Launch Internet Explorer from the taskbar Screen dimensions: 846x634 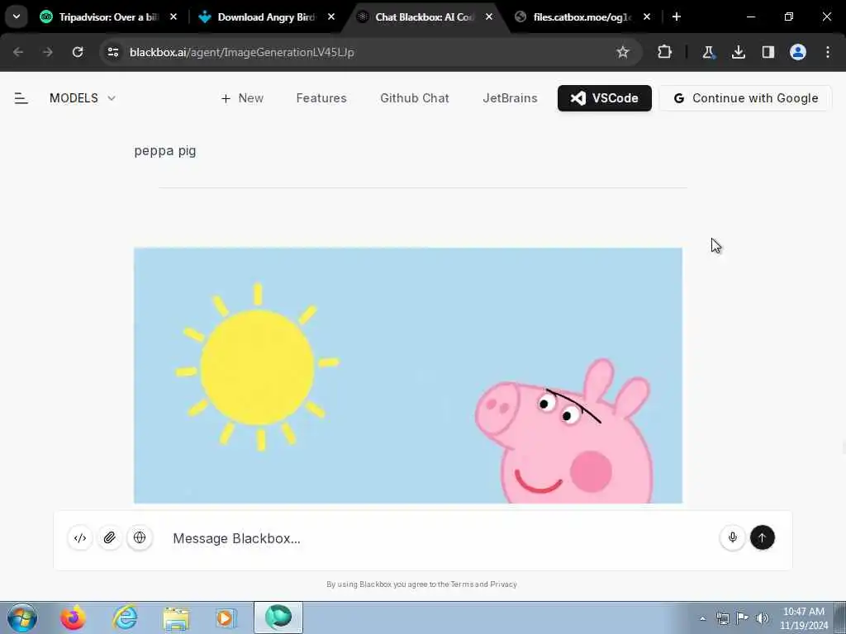click(125, 617)
